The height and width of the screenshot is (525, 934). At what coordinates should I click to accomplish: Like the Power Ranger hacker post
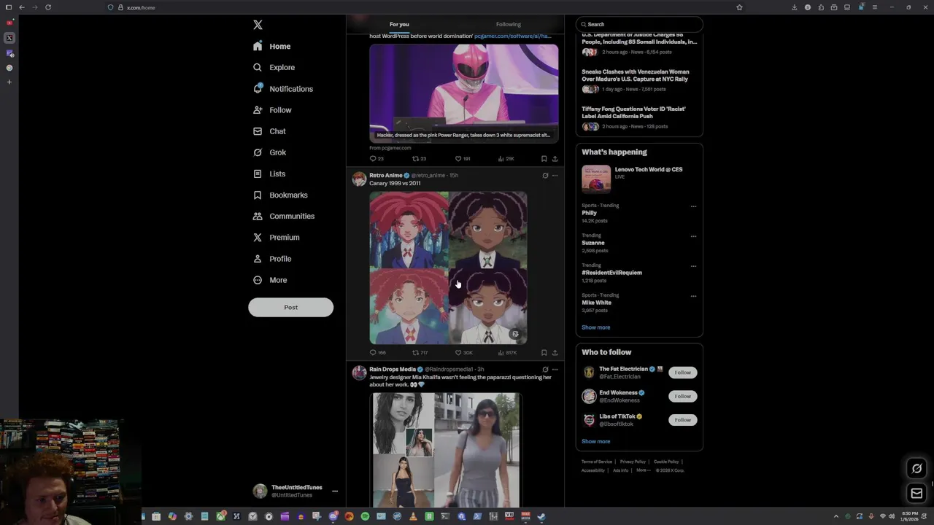coord(462,159)
